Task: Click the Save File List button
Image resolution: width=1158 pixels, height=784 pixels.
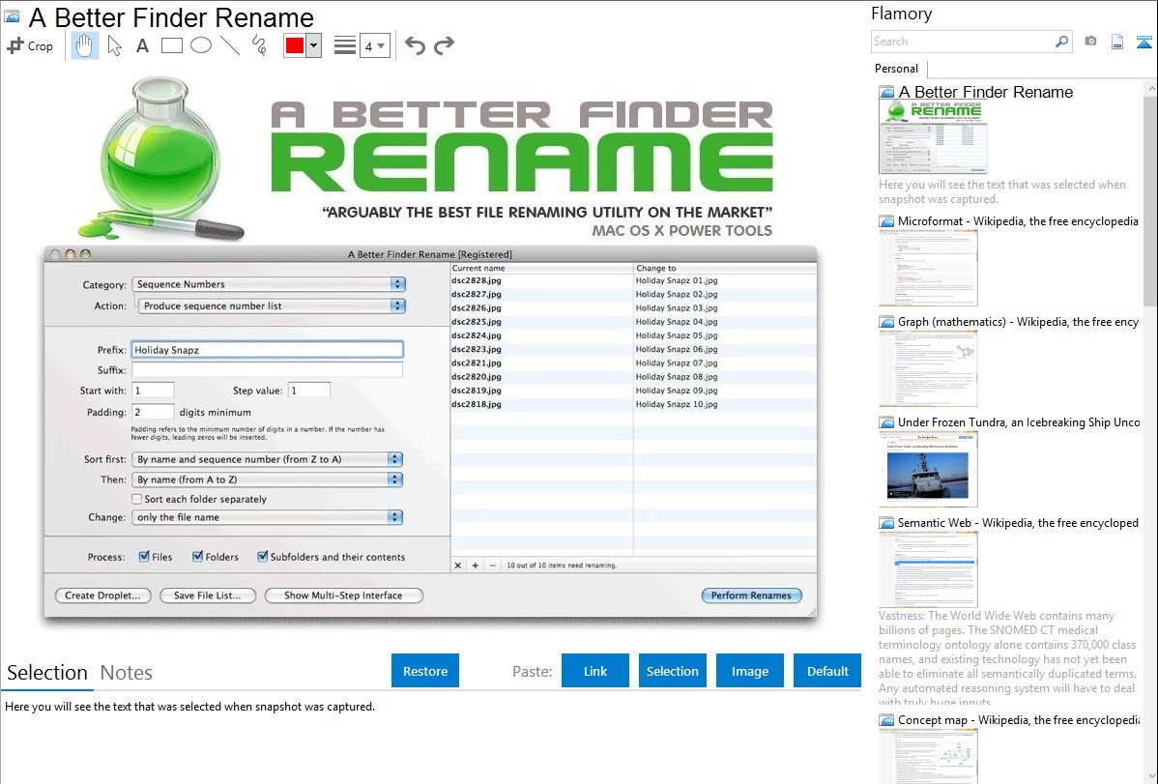Action: (x=208, y=595)
